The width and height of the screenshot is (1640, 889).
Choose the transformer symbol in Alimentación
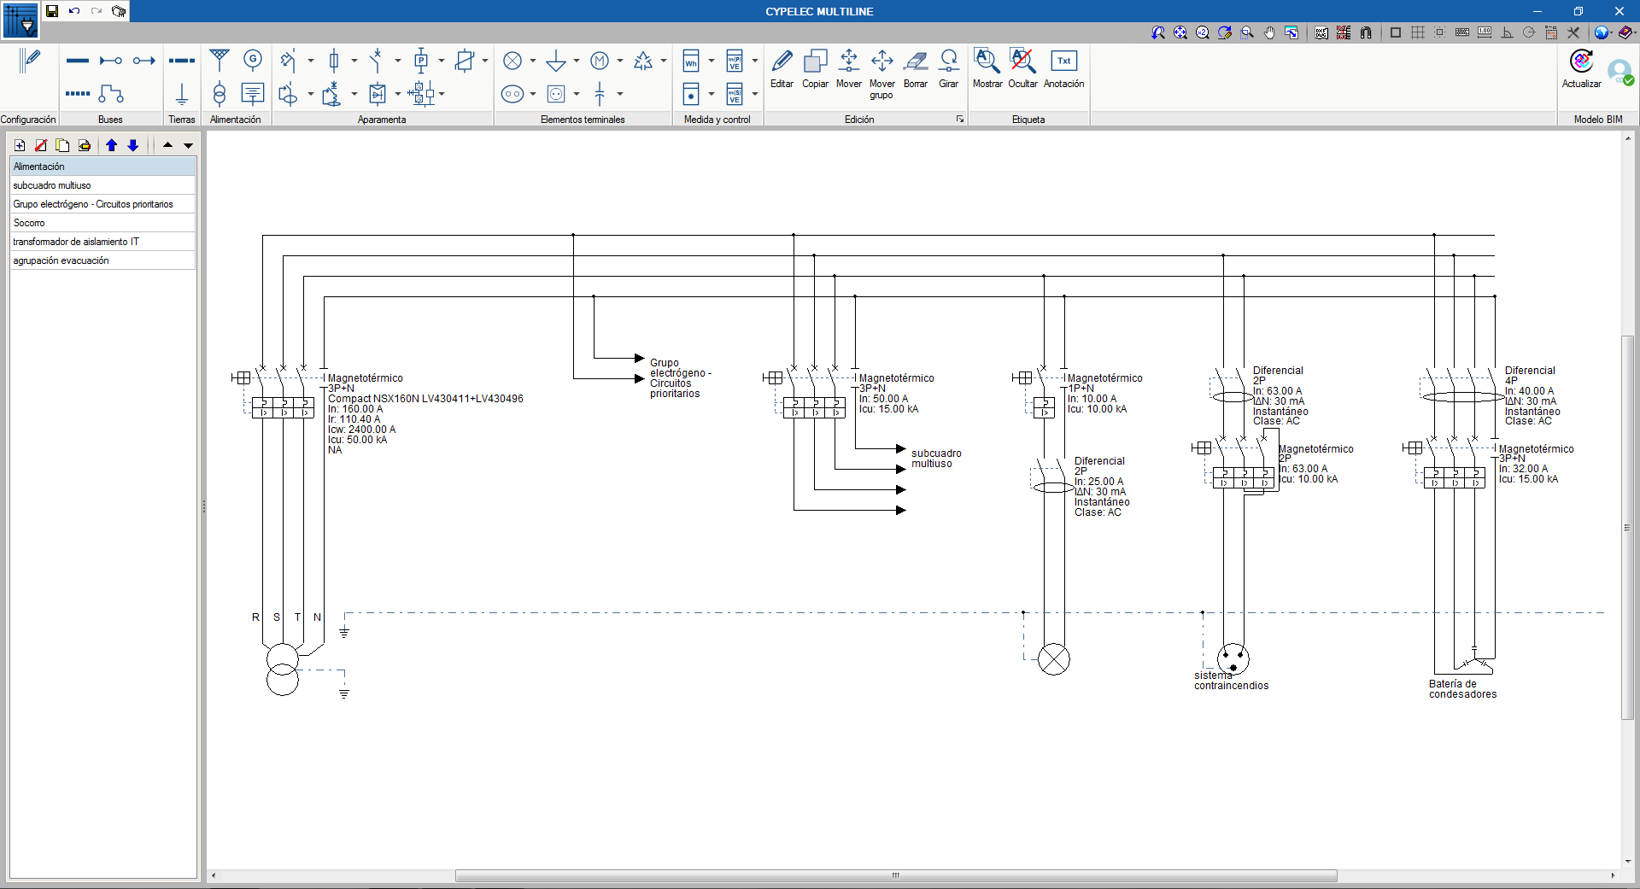(x=220, y=93)
